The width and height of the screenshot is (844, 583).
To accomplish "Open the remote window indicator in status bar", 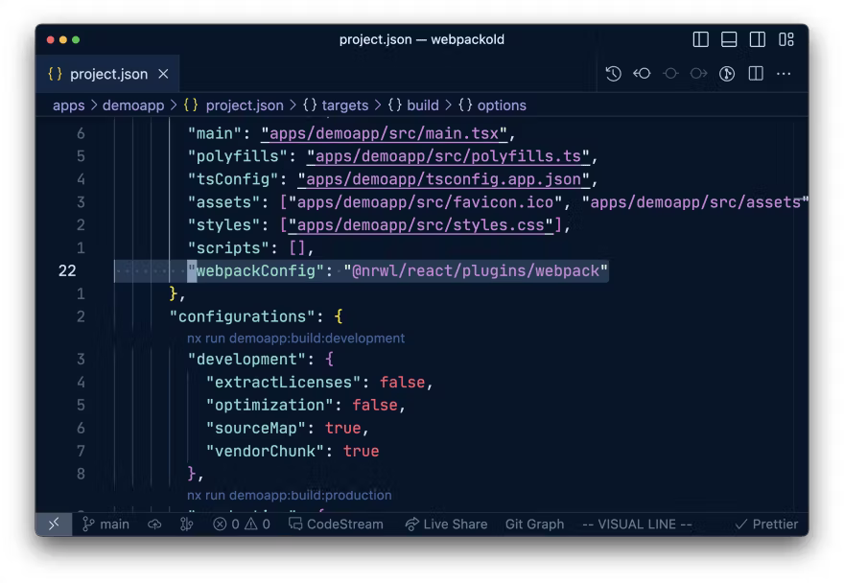I will click(54, 524).
